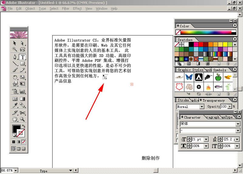This screenshot has width=243, height=174.
Task: Select the Gradient tool
Action: coord(22,99)
